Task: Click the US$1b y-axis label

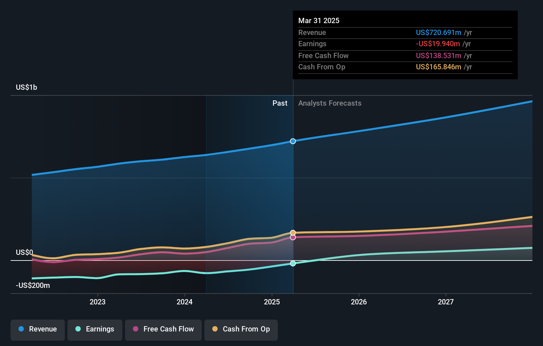Action: click(x=26, y=87)
